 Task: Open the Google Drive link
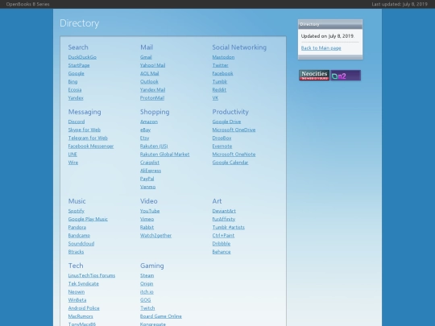226,122
